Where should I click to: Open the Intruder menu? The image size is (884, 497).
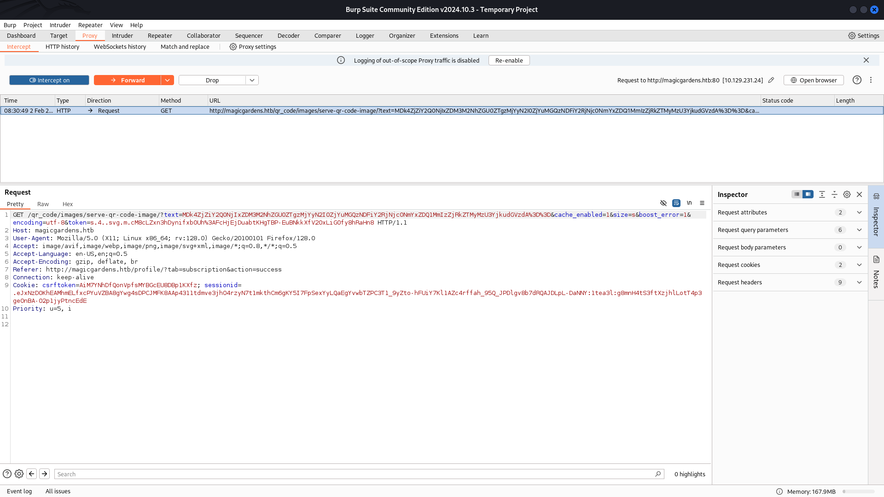[x=60, y=25]
